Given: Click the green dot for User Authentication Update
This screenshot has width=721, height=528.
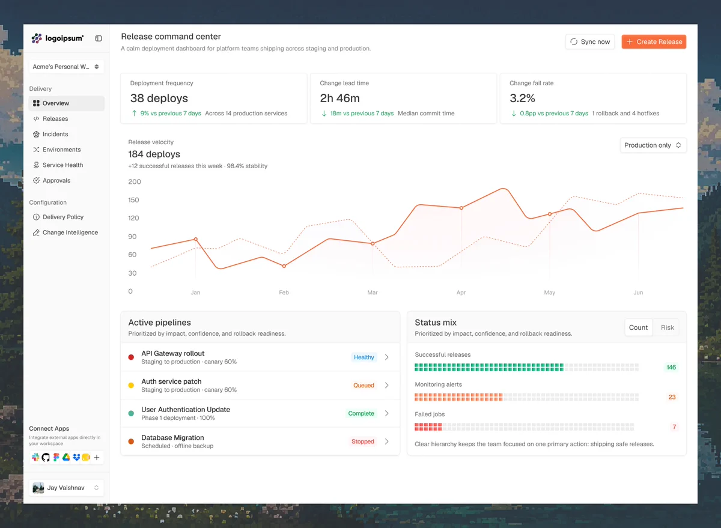Looking at the screenshot, I should click(131, 413).
